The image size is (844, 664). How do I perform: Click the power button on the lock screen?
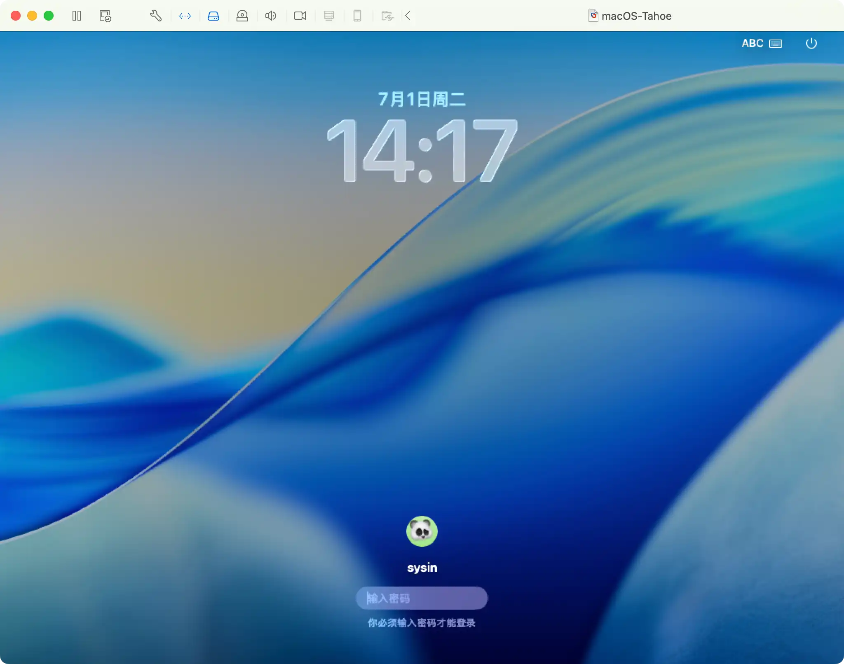[x=810, y=44]
